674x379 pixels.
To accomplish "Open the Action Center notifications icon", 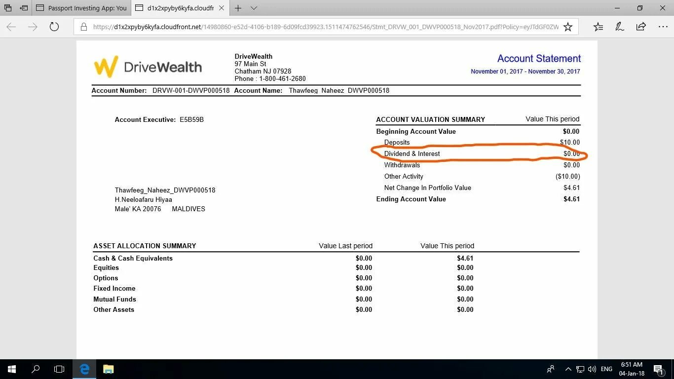I will pos(659,369).
